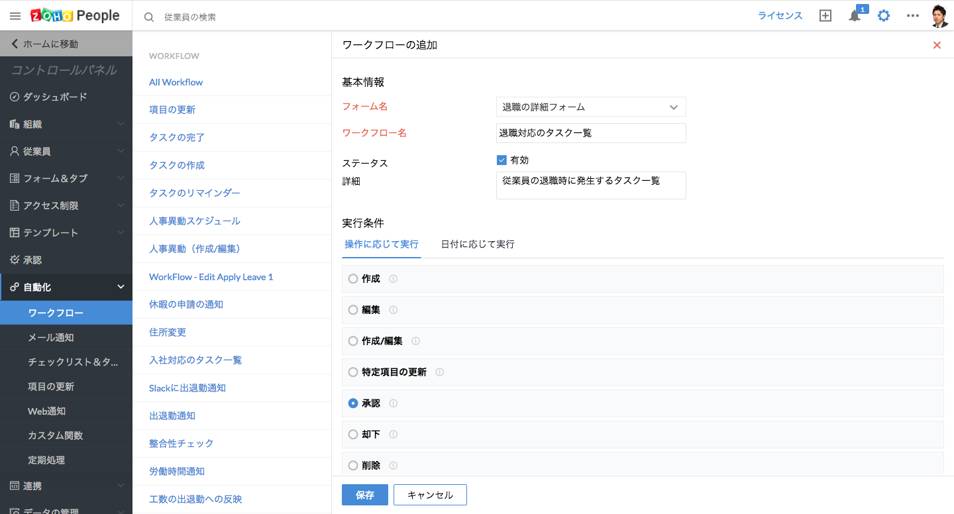Open the フォーム名 dropdown
The width and height of the screenshot is (954, 514).
pos(590,107)
